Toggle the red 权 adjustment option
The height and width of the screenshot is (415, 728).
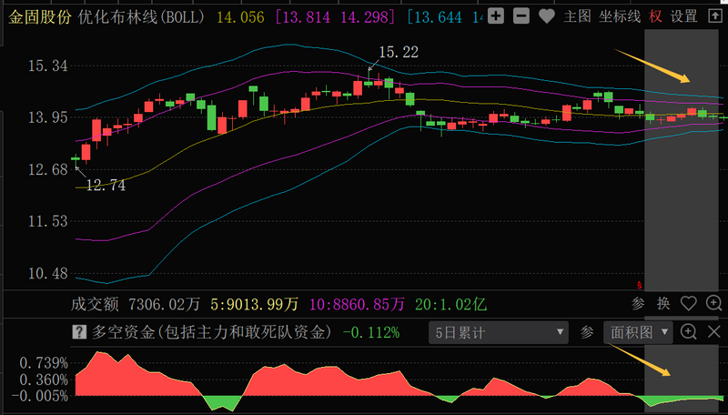[655, 16]
